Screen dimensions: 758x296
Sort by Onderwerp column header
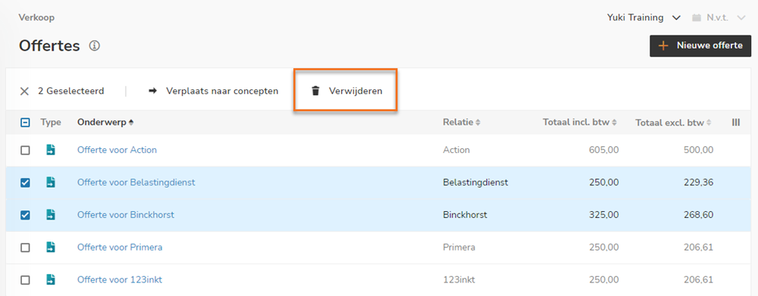pos(105,123)
